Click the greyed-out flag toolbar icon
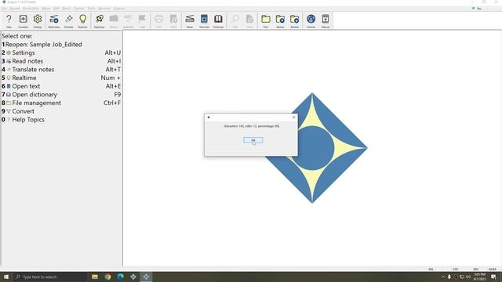This screenshot has width=502, height=282. click(x=142, y=21)
